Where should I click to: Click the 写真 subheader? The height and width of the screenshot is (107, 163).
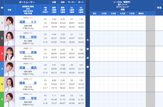tap(10, 10)
